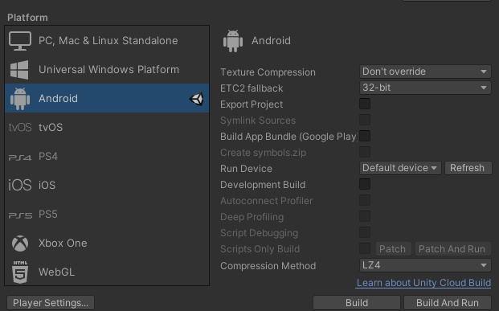499x311 pixels.
Task: Toggle the Deep Profiling checkbox
Action: (365, 216)
